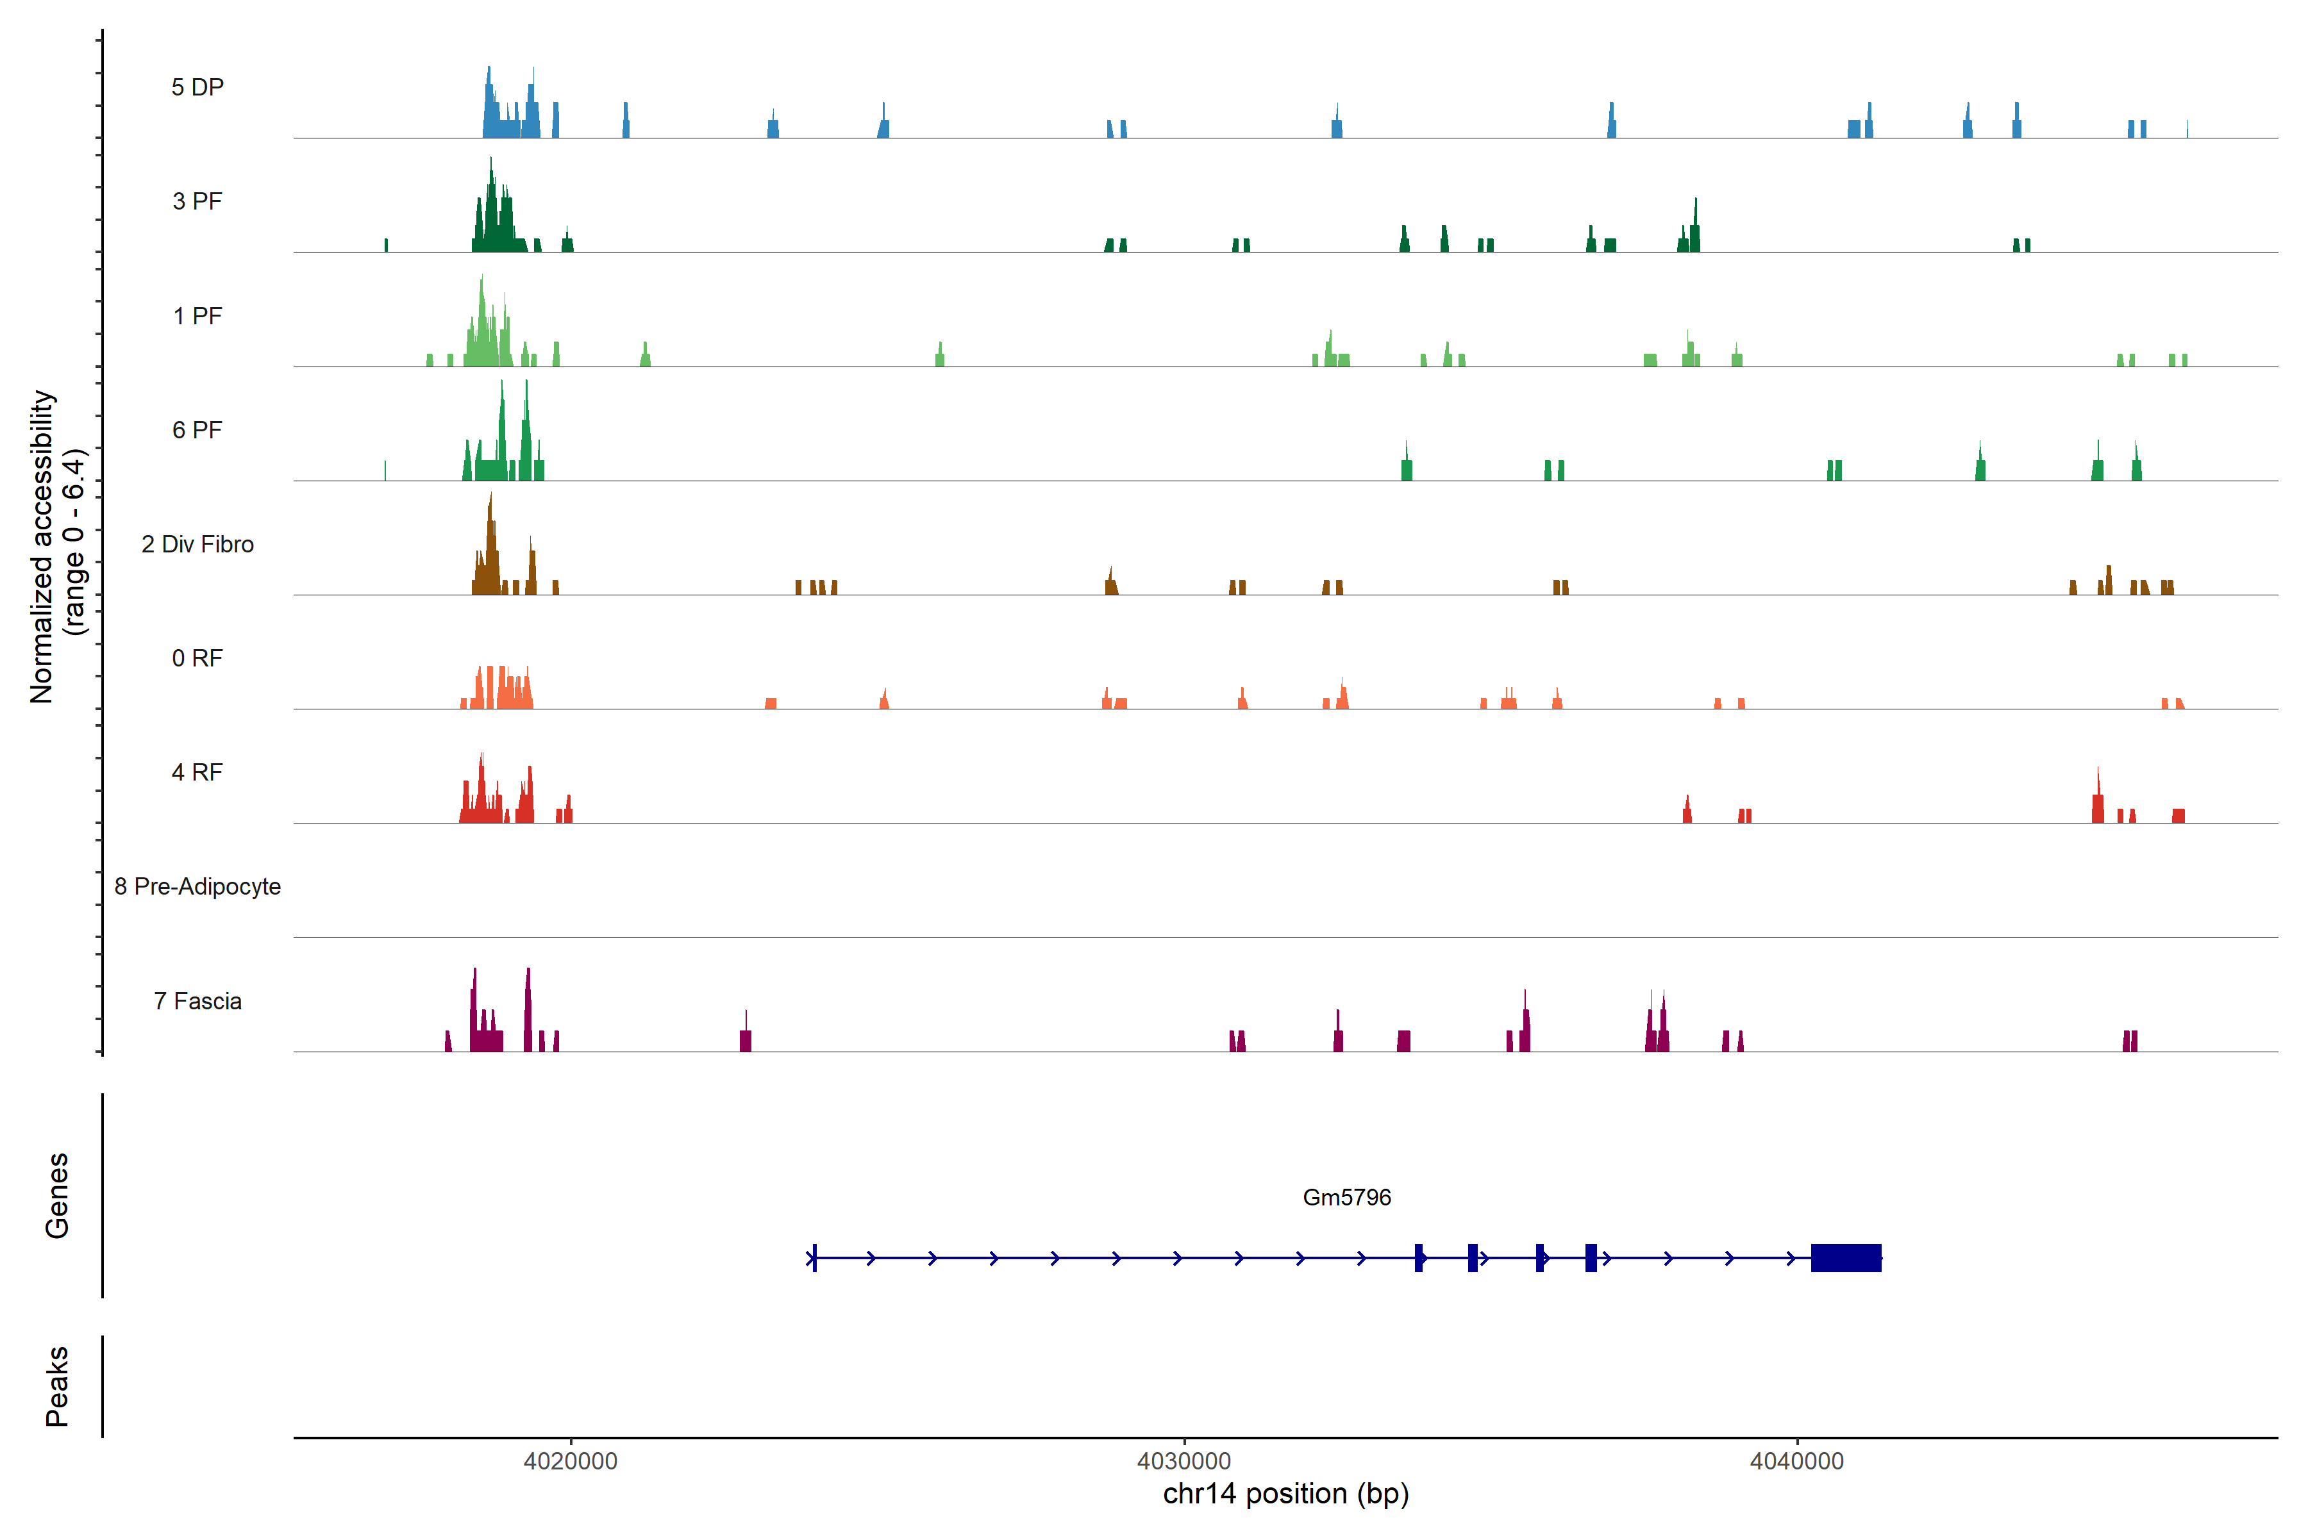Click the Genes panel label

coord(57,1196)
